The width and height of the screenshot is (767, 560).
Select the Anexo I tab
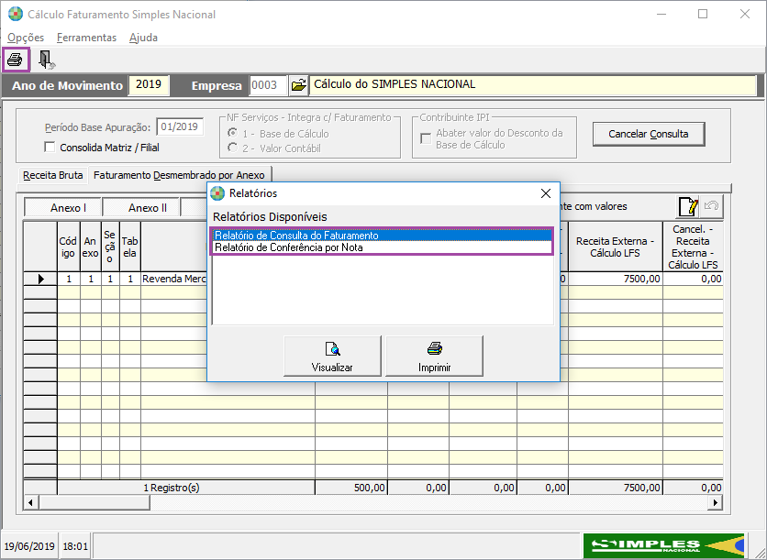coord(63,208)
